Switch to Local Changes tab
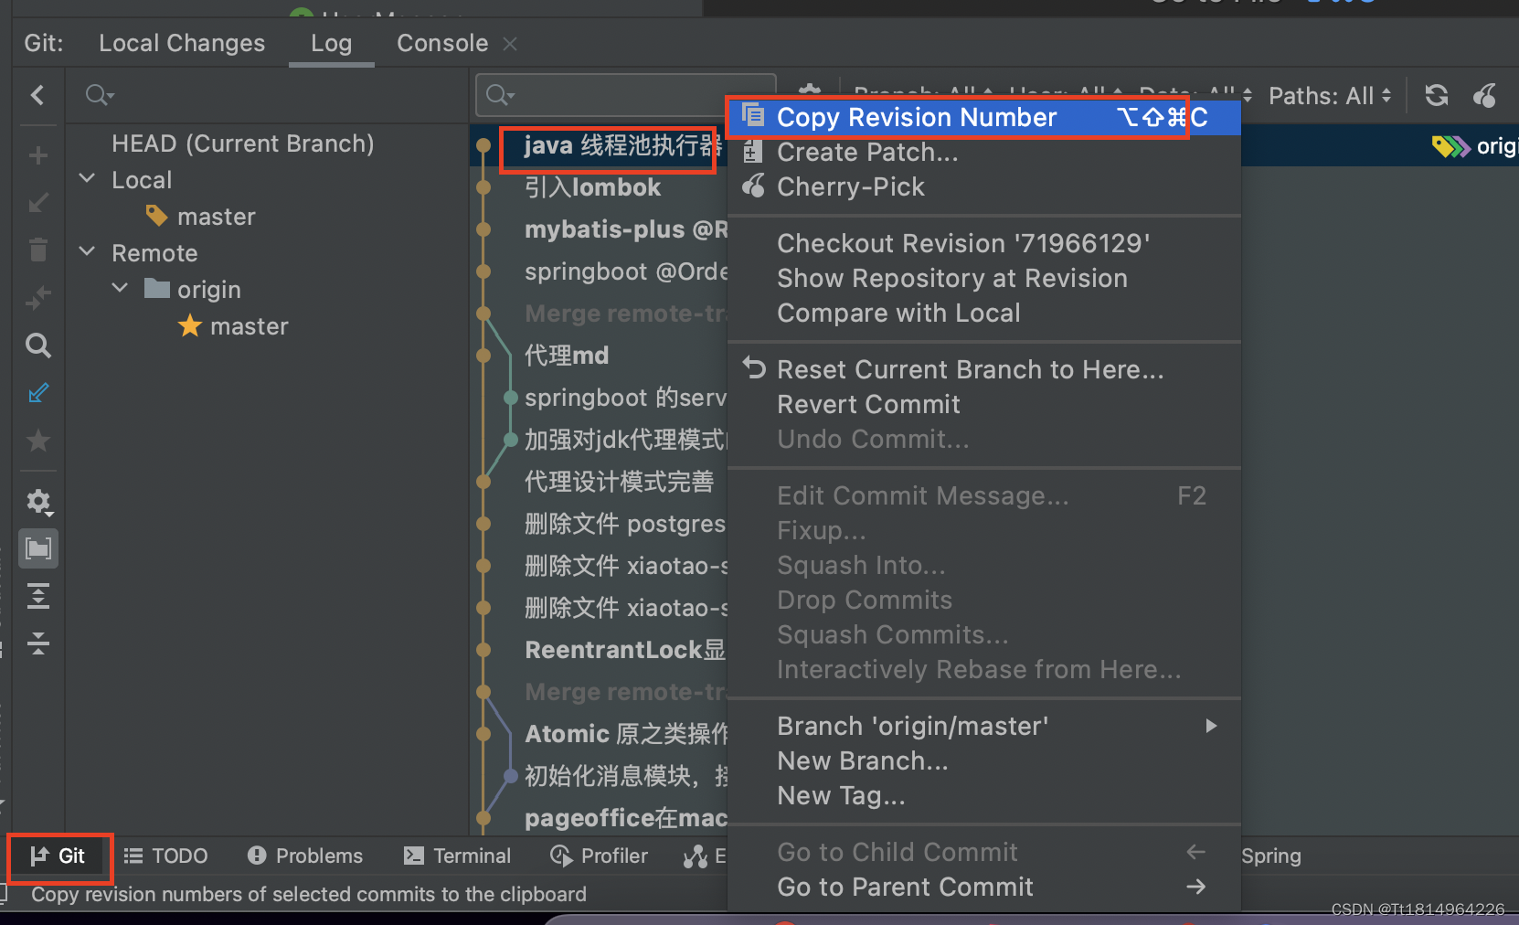 pyautogui.click(x=182, y=44)
